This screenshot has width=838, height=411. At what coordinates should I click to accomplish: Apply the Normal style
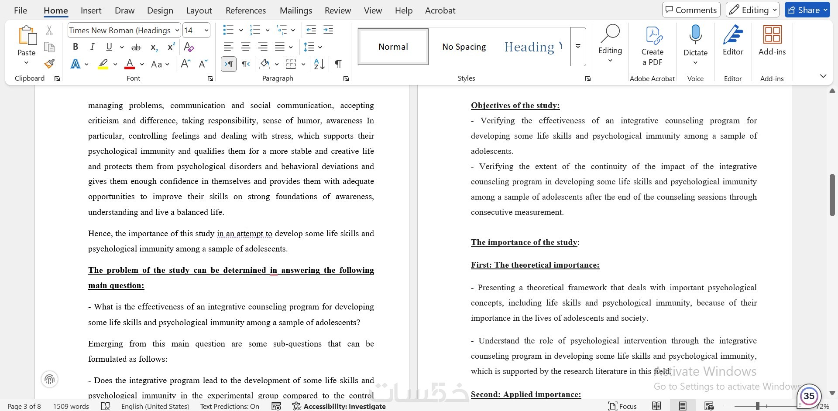[x=393, y=47]
